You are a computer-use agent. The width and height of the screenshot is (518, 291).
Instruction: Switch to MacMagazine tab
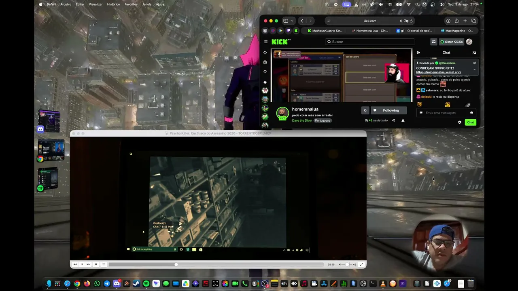click(x=457, y=31)
